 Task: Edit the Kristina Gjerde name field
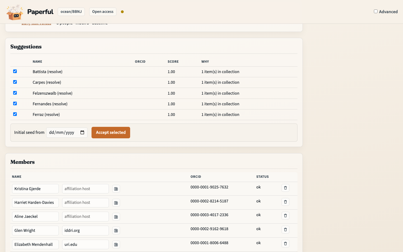point(35,189)
